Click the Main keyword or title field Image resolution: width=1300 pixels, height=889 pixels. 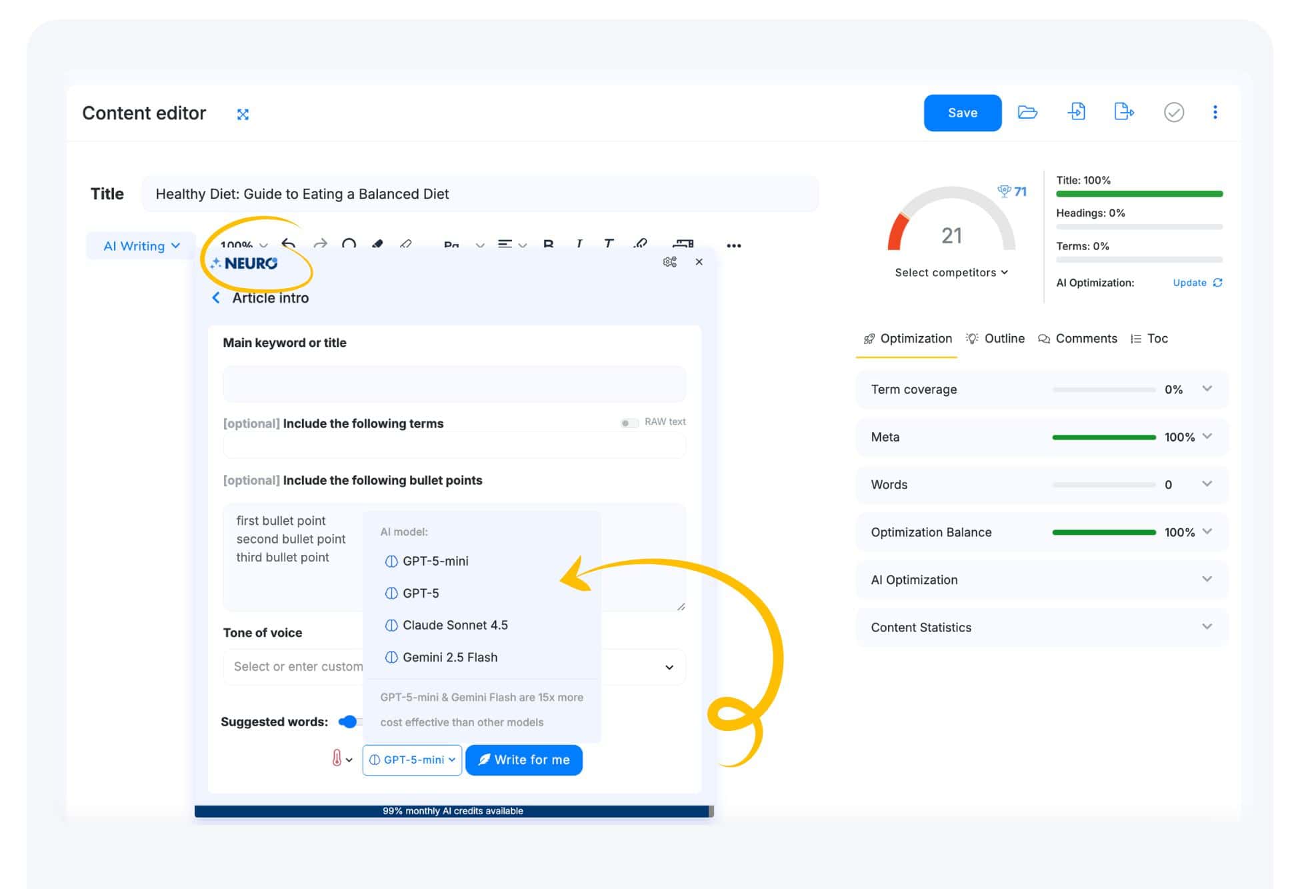454,384
